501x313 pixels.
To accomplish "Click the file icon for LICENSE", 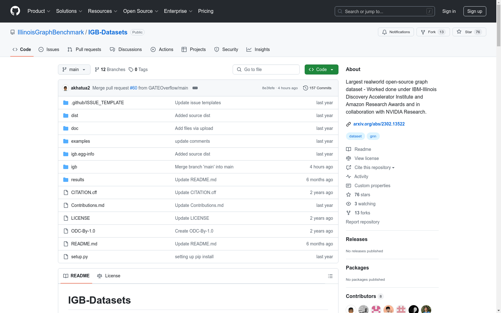I will (x=66, y=218).
